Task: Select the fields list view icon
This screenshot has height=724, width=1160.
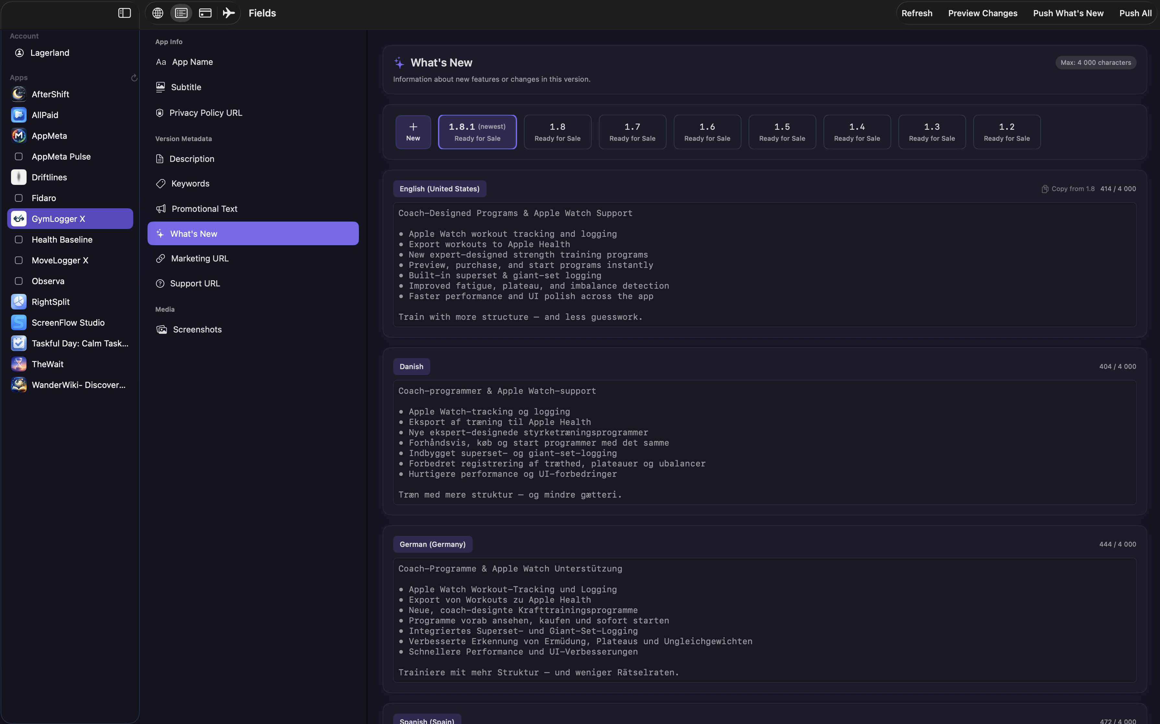Action: click(181, 13)
